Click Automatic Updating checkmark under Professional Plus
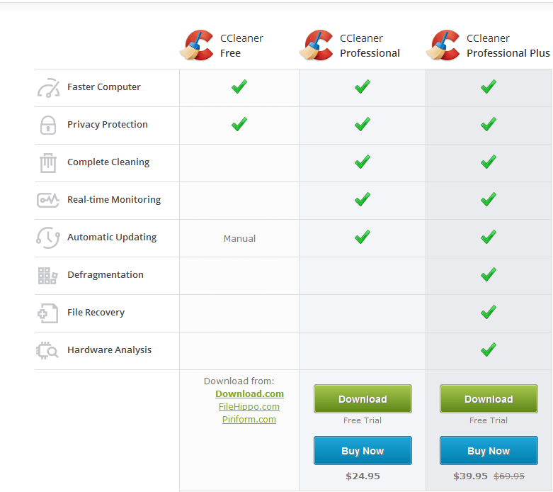The image size is (553, 492). 489,237
